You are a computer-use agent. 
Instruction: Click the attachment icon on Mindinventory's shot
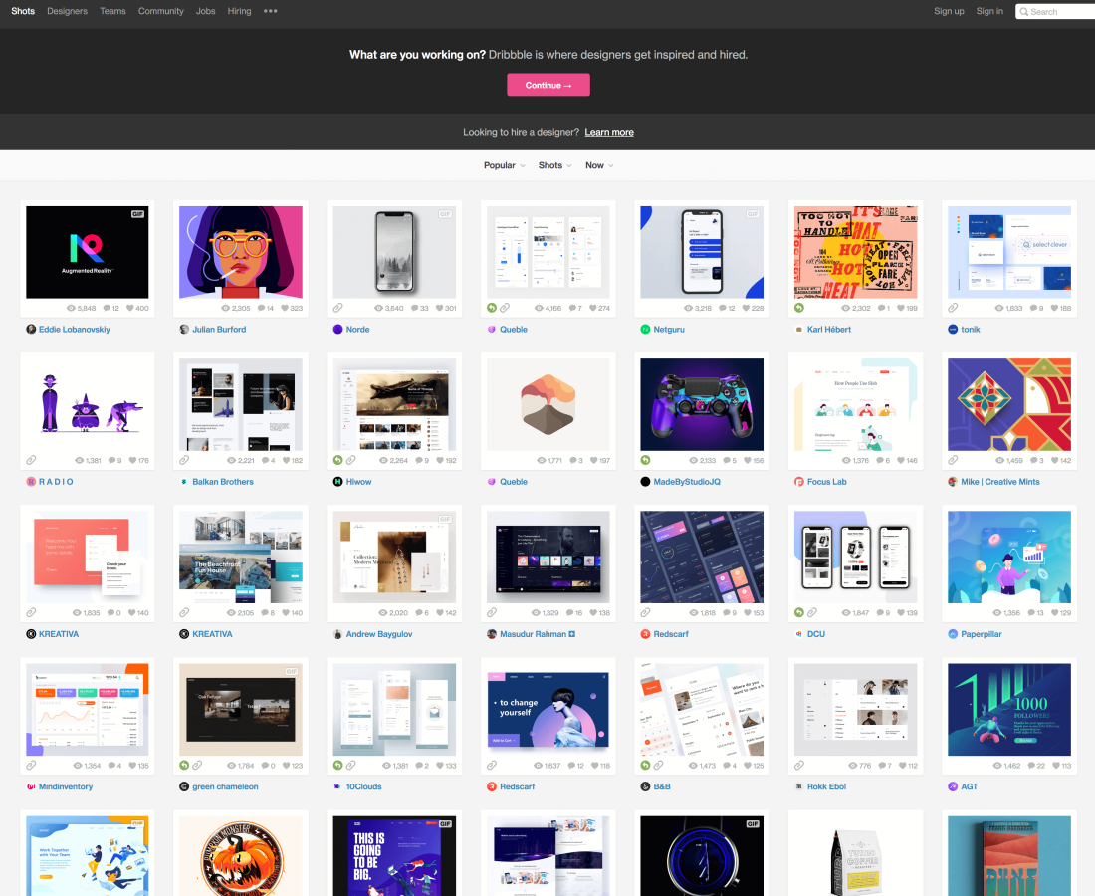(31, 766)
